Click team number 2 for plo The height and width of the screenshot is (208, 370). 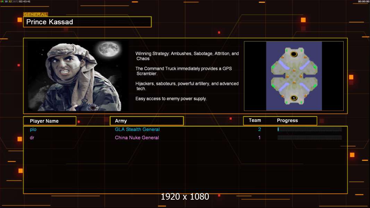click(259, 129)
